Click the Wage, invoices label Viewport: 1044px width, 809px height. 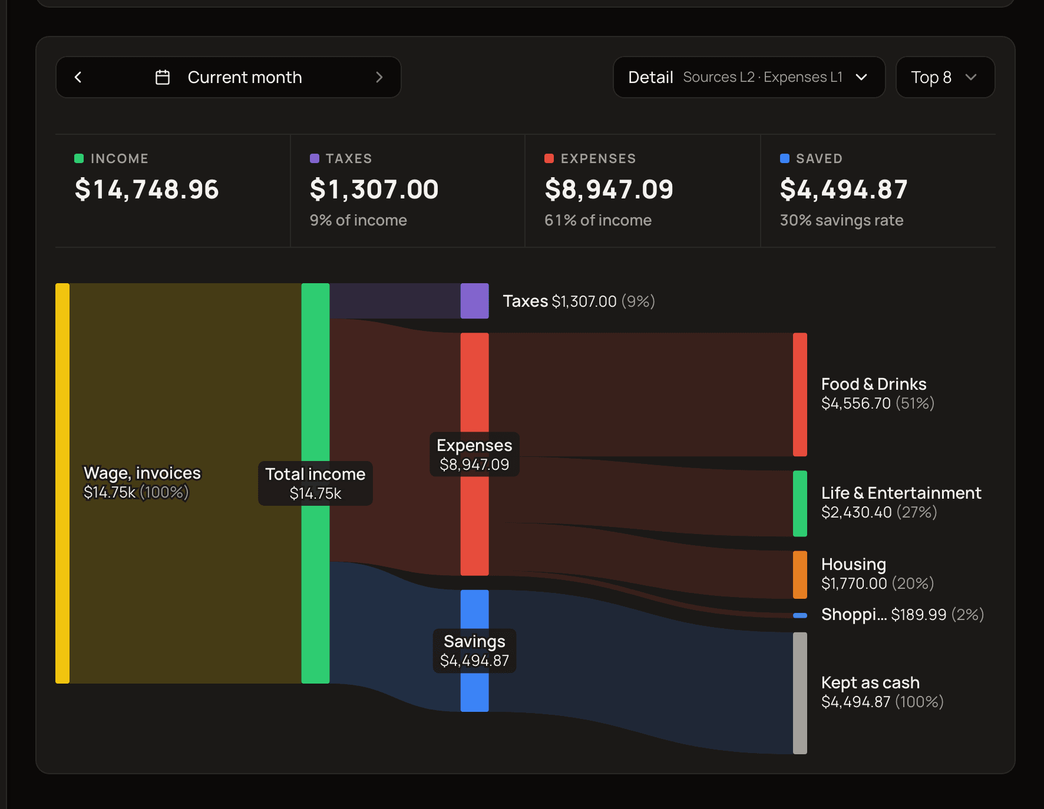point(142,482)
